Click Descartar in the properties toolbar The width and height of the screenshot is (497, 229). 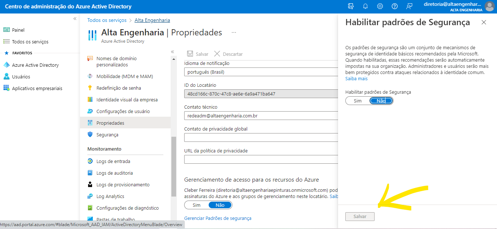(x=228, y=54)
